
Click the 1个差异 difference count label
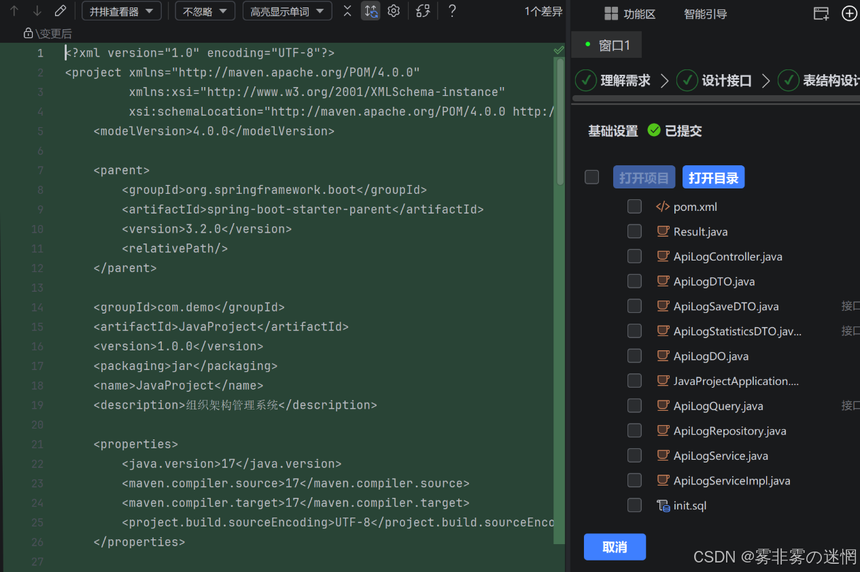(x=543, y=12)
